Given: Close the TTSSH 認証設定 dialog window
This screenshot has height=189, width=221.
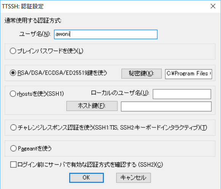Looking at the screenshot, I should pos(213,6).
